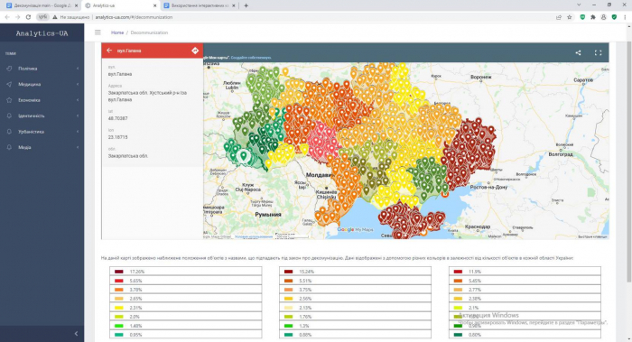
Task: Click the lon value 23.18715
Action: [117, 137]
